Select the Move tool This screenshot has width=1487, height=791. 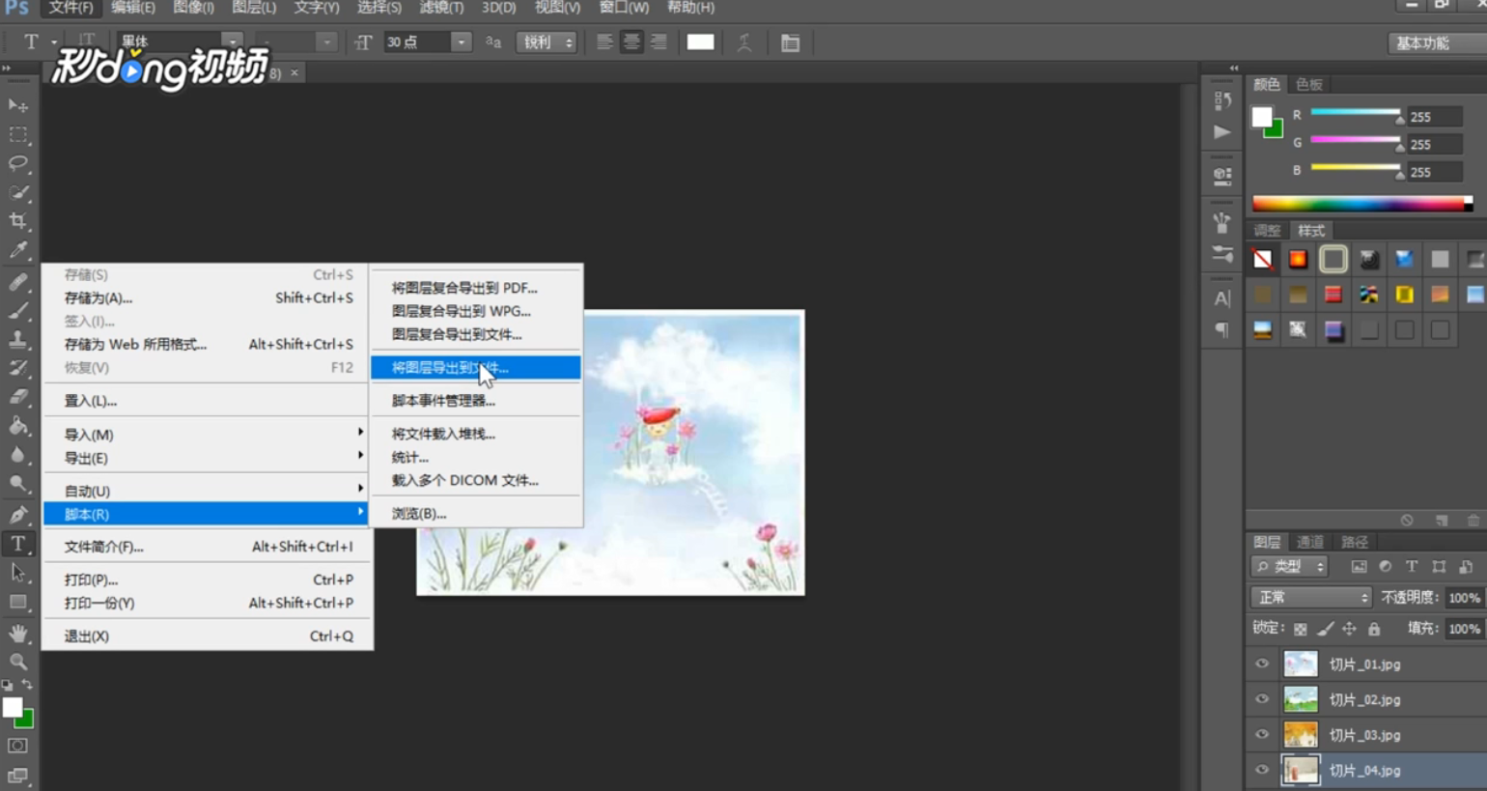coord(17,105)
